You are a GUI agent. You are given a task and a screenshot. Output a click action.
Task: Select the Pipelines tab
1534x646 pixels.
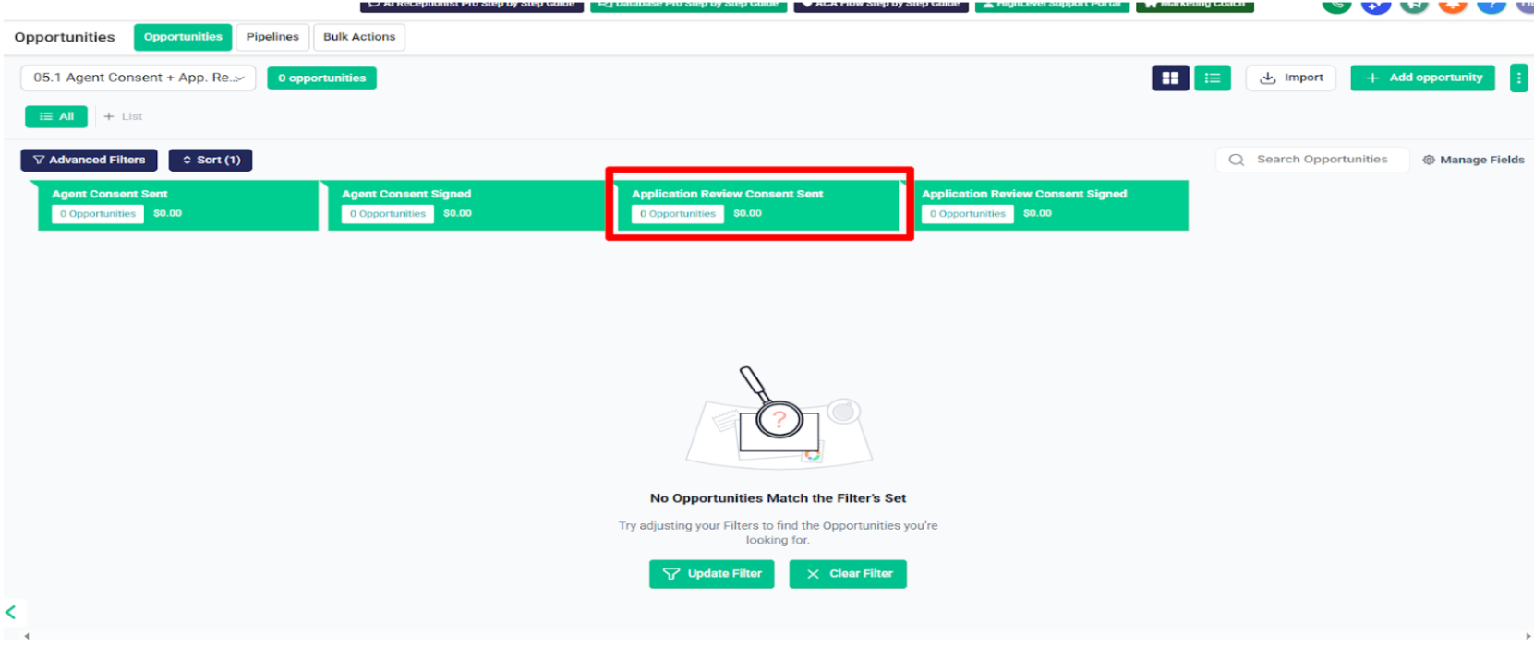pyautogui.click(x=272, y=37)
